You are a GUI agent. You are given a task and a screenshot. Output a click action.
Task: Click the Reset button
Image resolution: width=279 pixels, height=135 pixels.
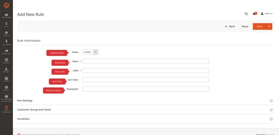245,26
